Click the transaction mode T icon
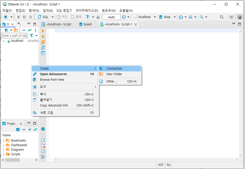The width and height of the screenshot is (245, 169). click(88, 17)
